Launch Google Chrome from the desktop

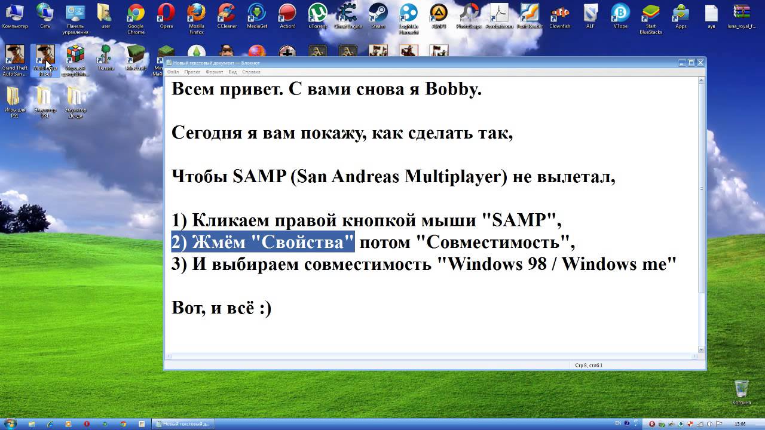pos(136,19)
